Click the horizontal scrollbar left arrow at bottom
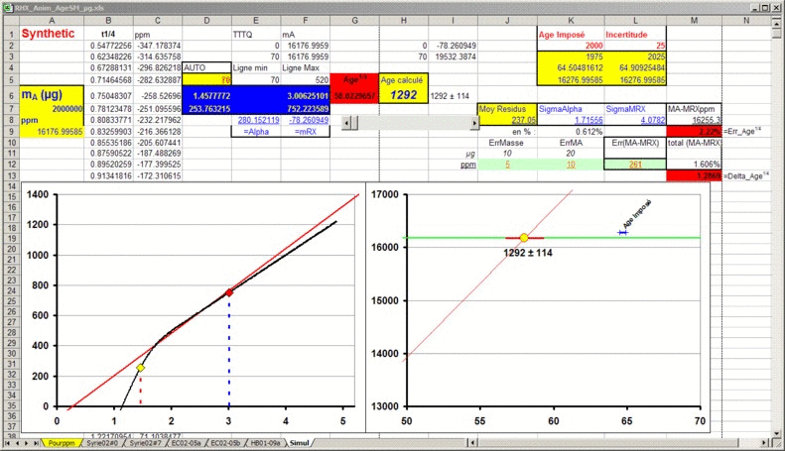The width and height of the screenshot is (785, 451). [472, 443]
